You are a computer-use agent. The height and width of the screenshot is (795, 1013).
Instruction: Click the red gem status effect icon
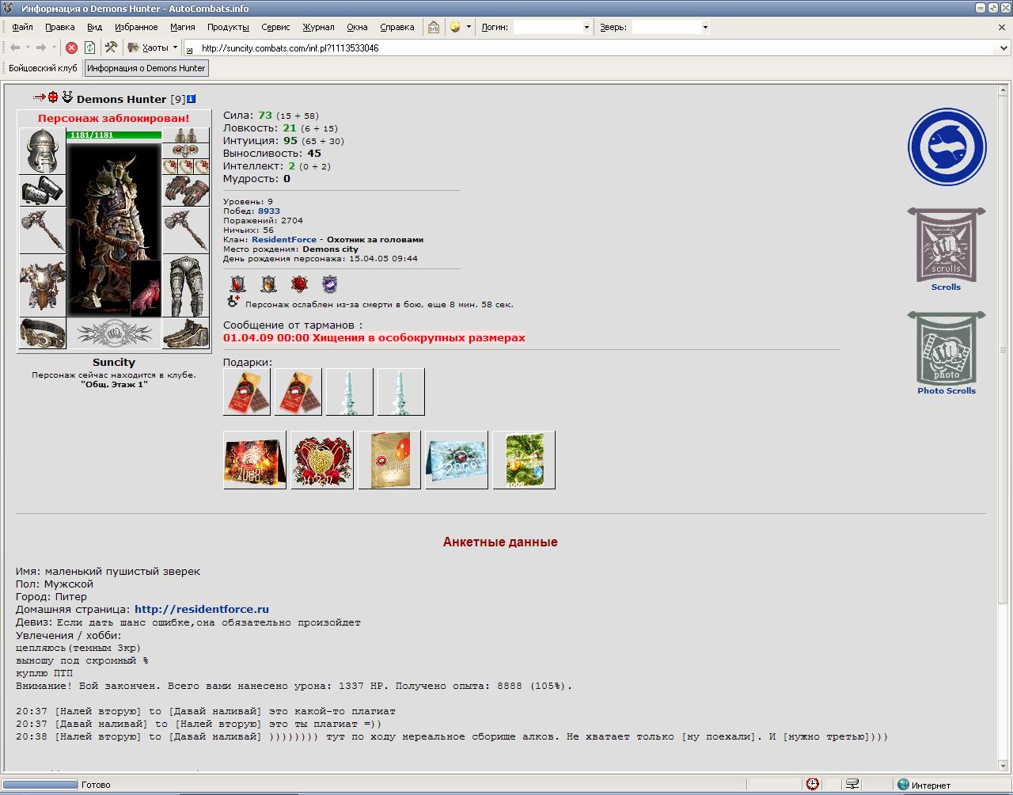point(299,284)
